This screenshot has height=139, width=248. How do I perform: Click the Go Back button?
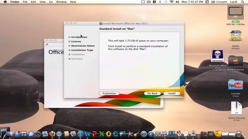click(152, 93)
